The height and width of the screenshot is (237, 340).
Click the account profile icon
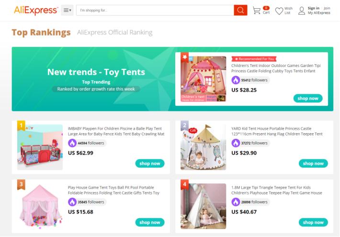(x=302, y=10)
